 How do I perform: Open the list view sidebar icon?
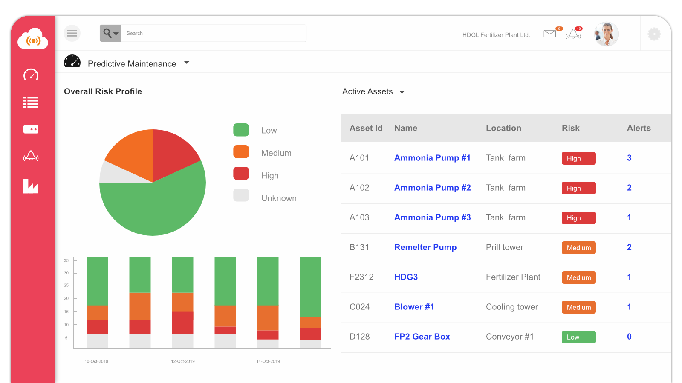tap(31, 103)
